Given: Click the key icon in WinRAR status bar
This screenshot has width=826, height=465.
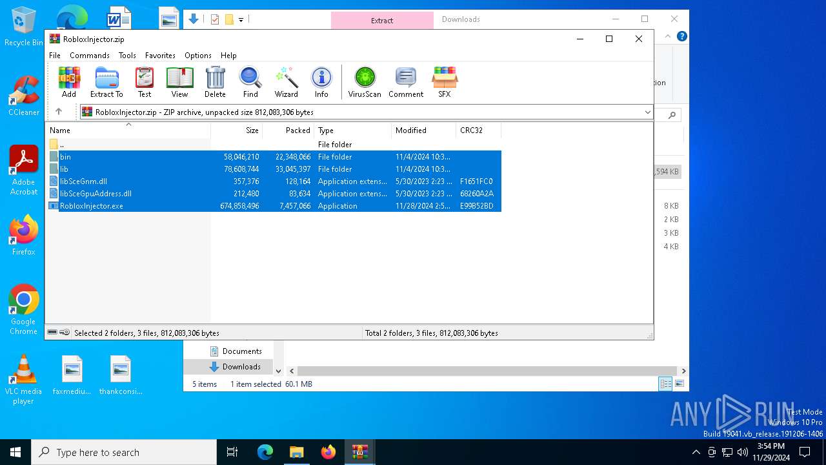Looking at the screenshot, I should pyautogui.click(x=65, y=333).
